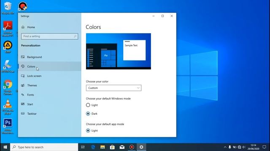Open Google Chrome desktop shortcut
The width and height of the screenshot is (270, 151).
point(8,87)
